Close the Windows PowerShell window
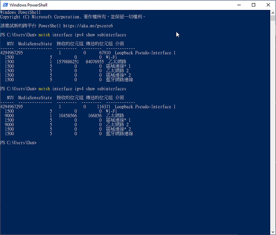This screenshot has width=276, height=235. point(268,5)
